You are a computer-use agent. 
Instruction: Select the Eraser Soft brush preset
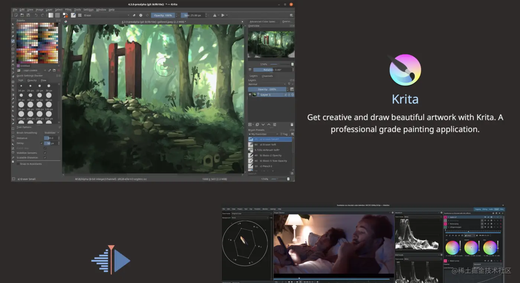pos(270,145)
